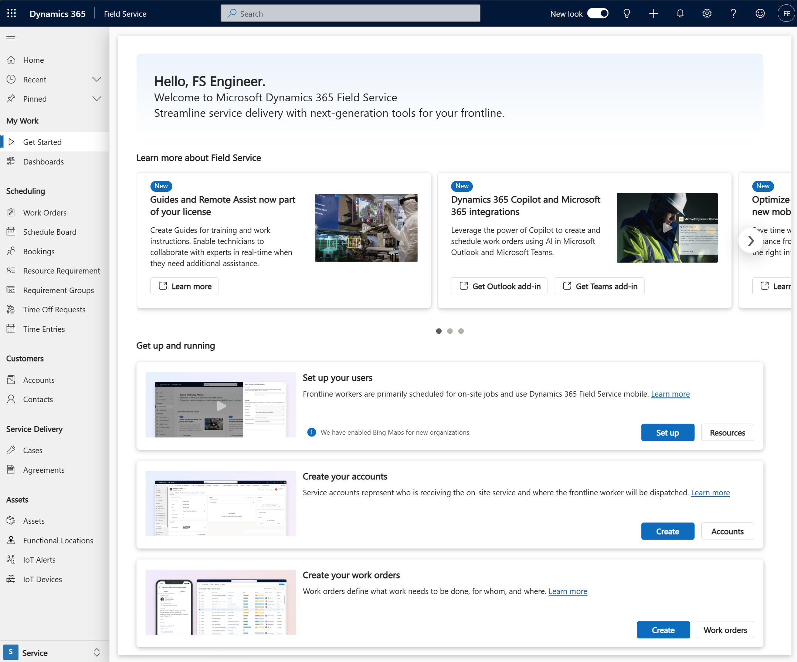Click the Get Outlook add-in button
The image size is (797, 662).
tap(500, 286)
